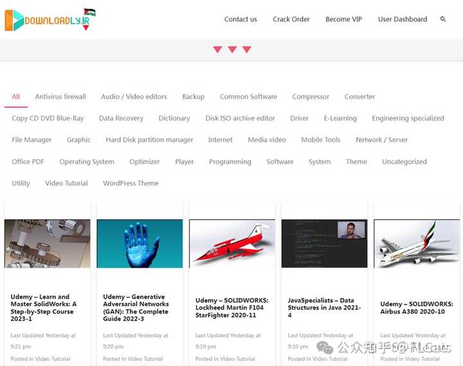The height and width of the screenshot is (366, 463).
Task: Filter by Engineering specialized
Action: point(408,118)
